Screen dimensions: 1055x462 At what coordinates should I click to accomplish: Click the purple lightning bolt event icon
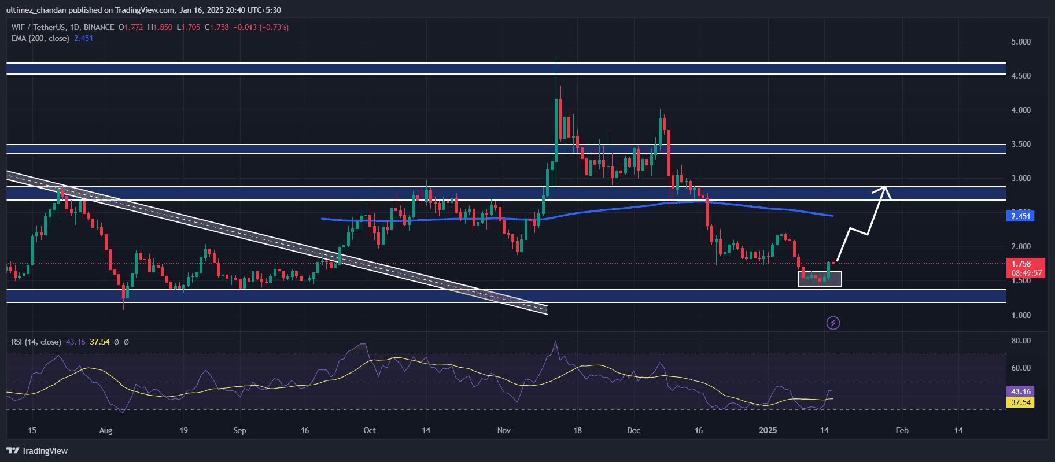point(833,323)
